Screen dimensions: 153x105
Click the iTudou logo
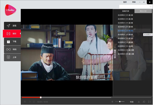click(10, 10)
